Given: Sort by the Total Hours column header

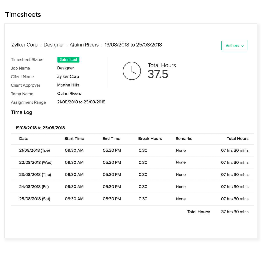Looking at the screenshot, I should (x=237, y=139).
